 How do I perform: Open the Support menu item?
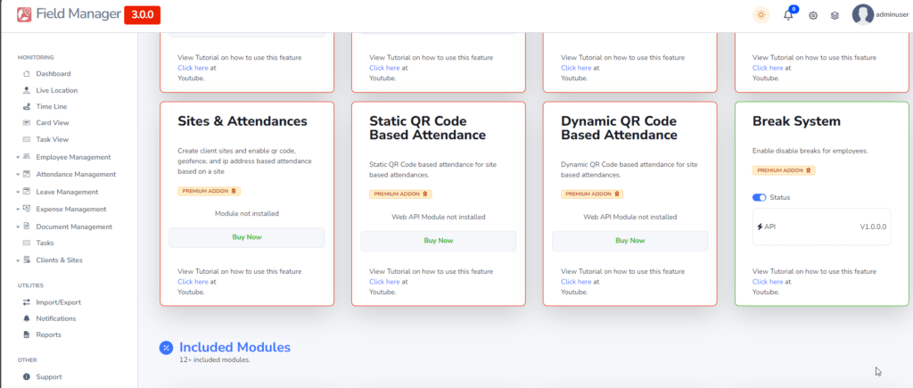[49, 377]
